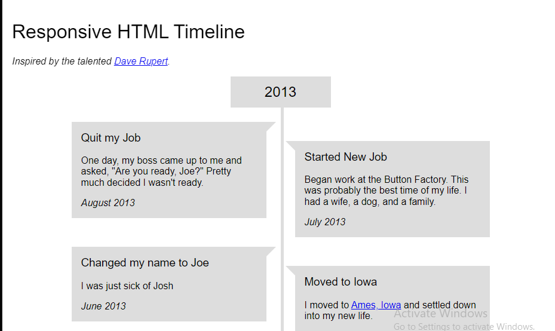The image size is (555, 331).
Task: Open the Dave Rupert link
Action: coord(141,62)
